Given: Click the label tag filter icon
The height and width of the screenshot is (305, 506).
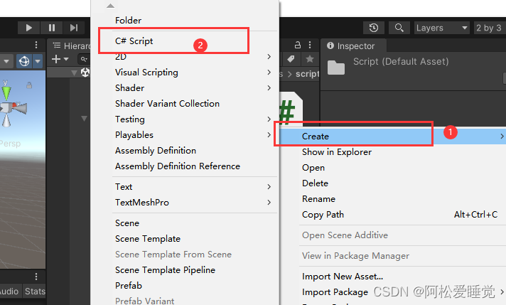Looking at the screenshot, I should point(291,59).
